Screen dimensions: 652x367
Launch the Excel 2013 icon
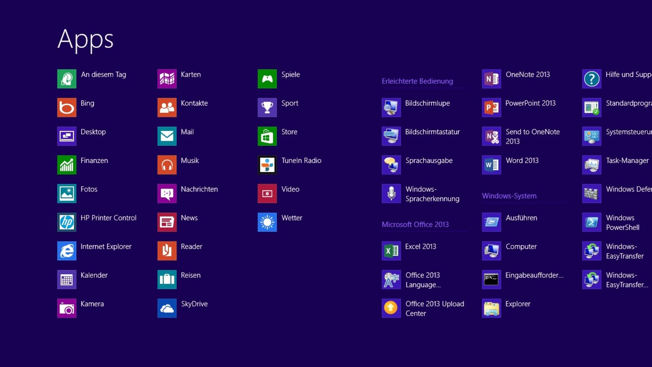click(391, 251)
